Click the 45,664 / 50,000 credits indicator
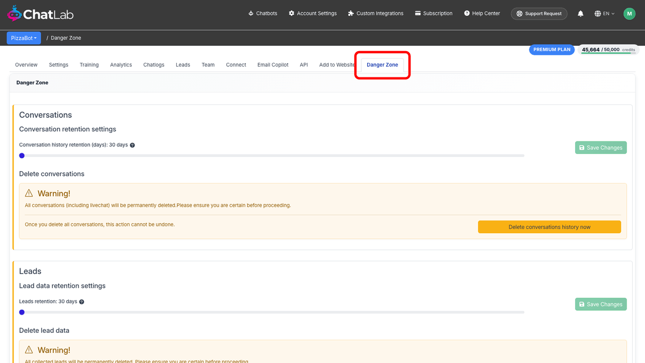 tap(608, 49)
